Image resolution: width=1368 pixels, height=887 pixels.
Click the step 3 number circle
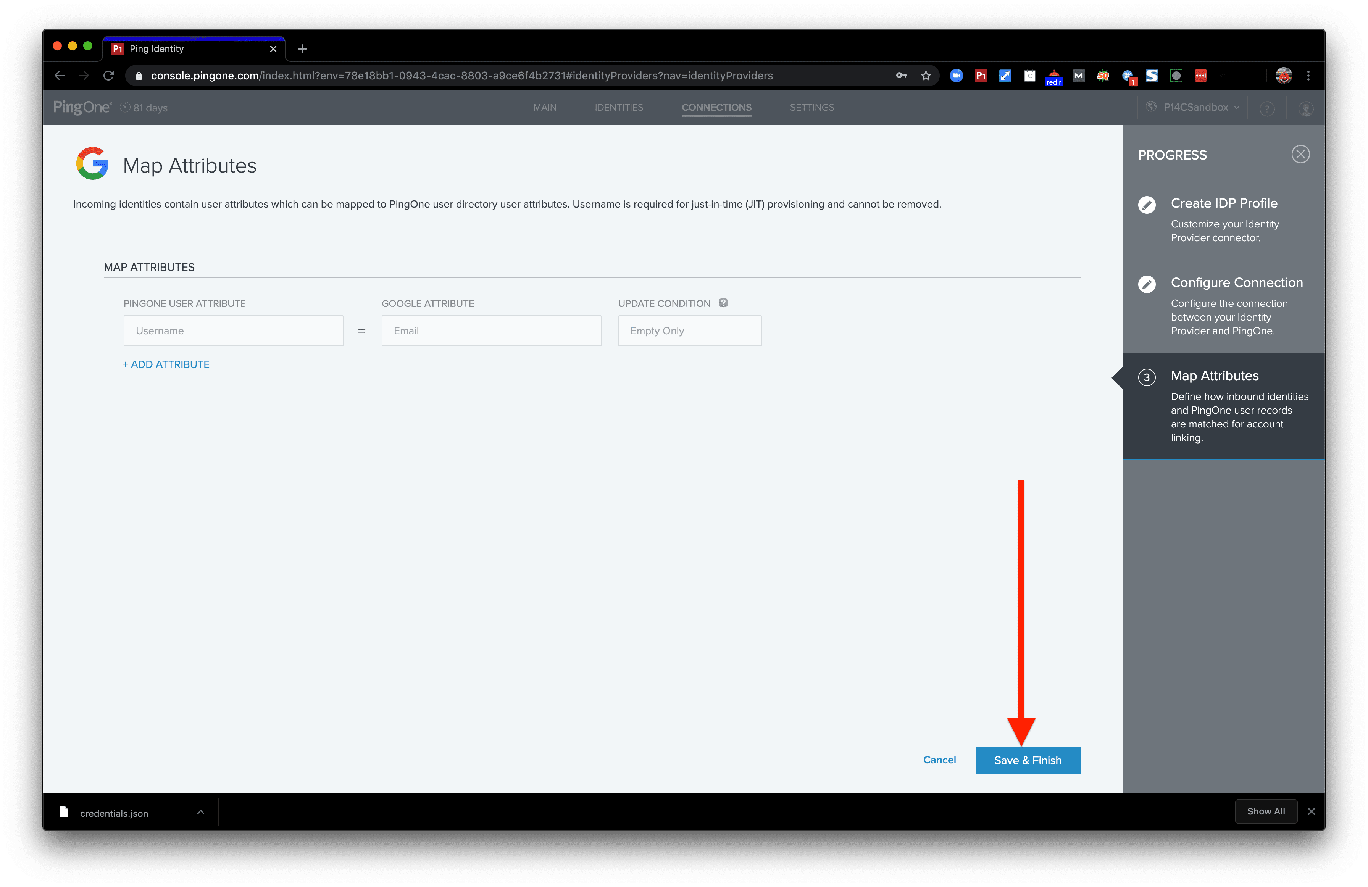(x=1147, y=377)
